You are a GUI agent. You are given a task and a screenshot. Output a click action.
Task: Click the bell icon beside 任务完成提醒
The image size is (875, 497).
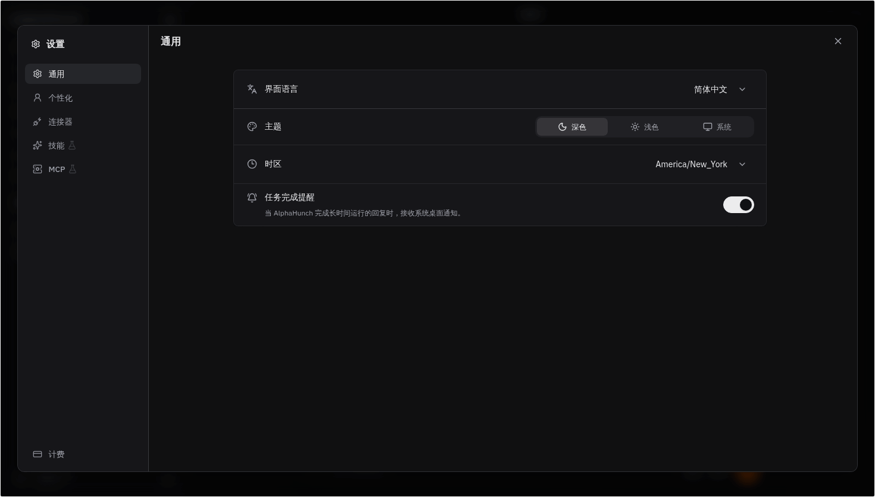point(252,198)
